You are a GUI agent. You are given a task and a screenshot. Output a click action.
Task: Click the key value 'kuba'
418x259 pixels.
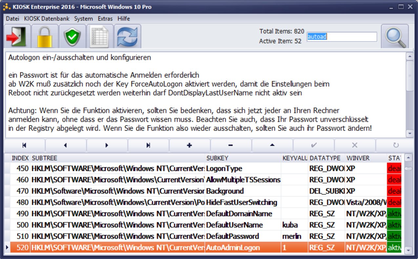tap(295, 225)
